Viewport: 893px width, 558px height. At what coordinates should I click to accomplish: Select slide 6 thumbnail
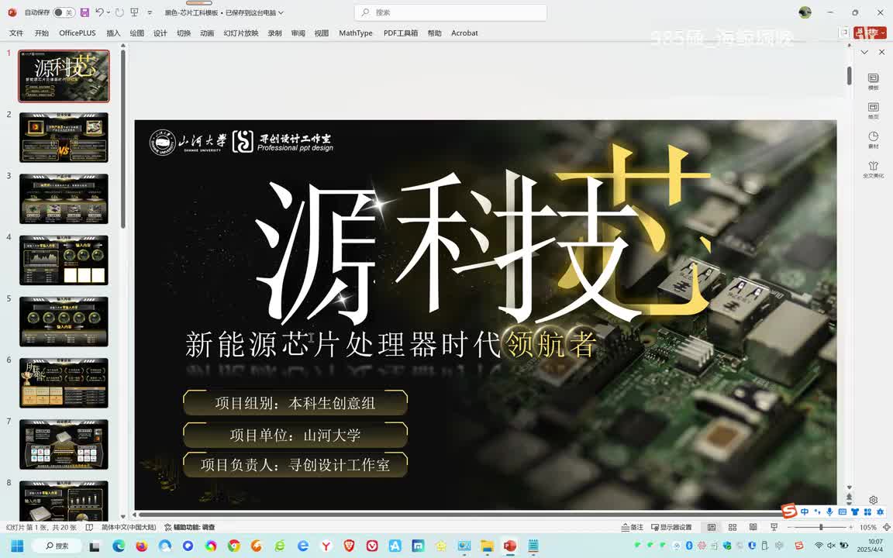click(x=64, y=383)
